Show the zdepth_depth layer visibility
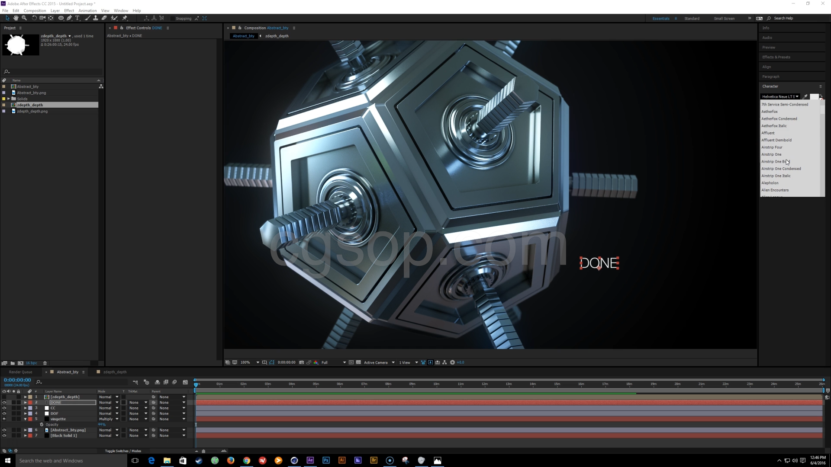 coord(4,397)
